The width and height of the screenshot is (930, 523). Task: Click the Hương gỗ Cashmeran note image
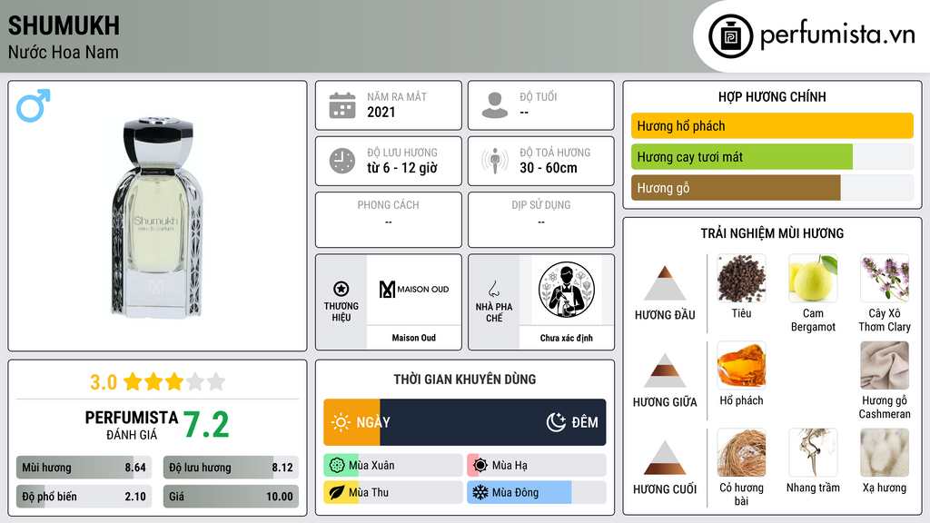coord(885,365)
